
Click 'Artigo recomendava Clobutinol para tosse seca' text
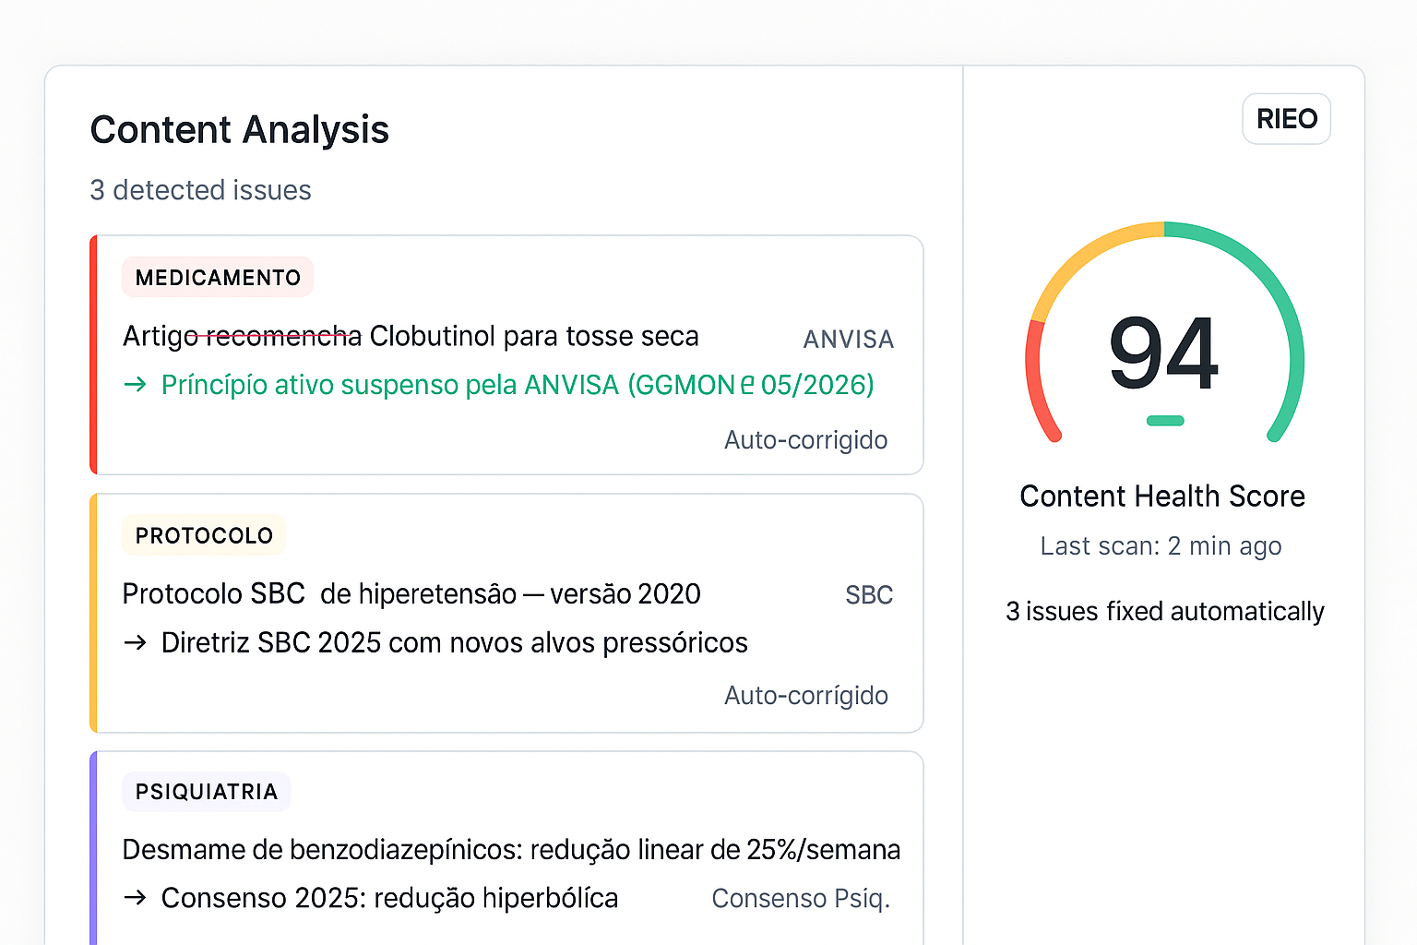(x=411, y=337)
